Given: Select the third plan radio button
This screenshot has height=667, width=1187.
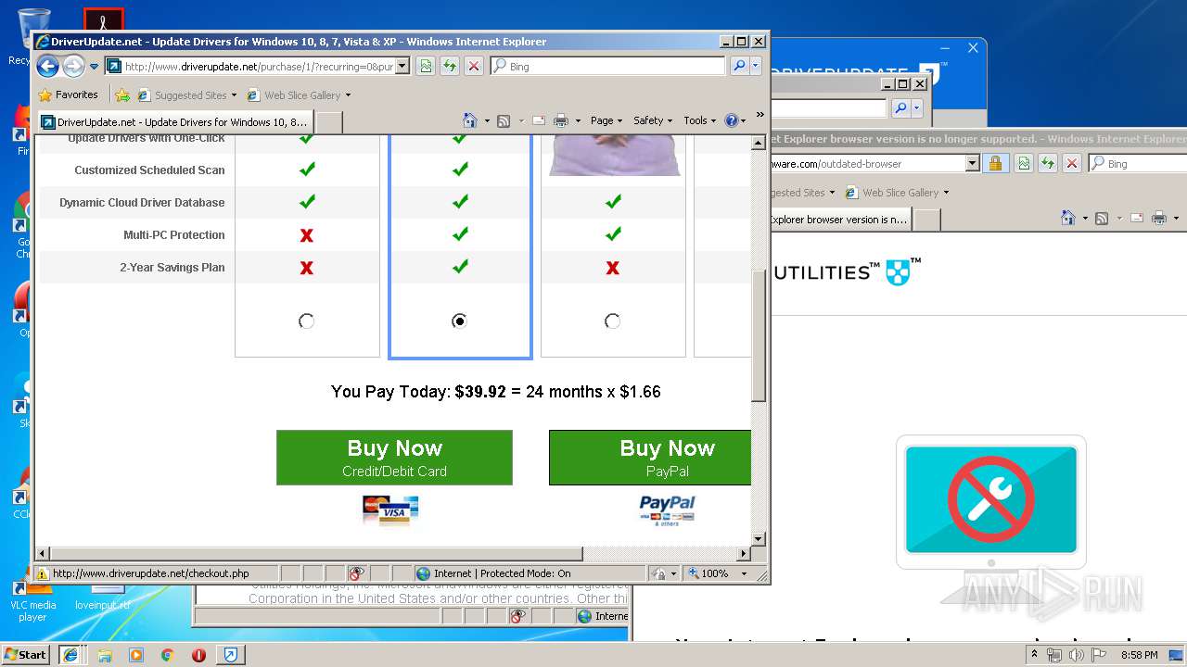Looking at the screenshot, I should (x=612, y=321).
